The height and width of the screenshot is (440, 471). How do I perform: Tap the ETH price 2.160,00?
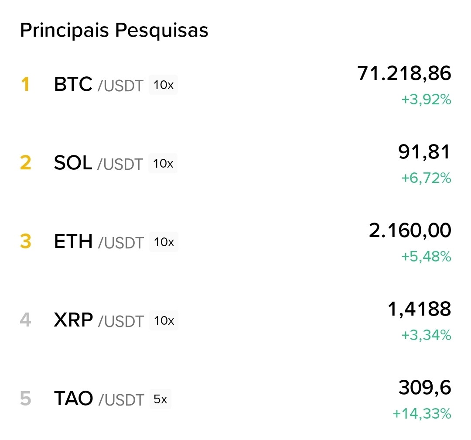(x=410, y=230)
